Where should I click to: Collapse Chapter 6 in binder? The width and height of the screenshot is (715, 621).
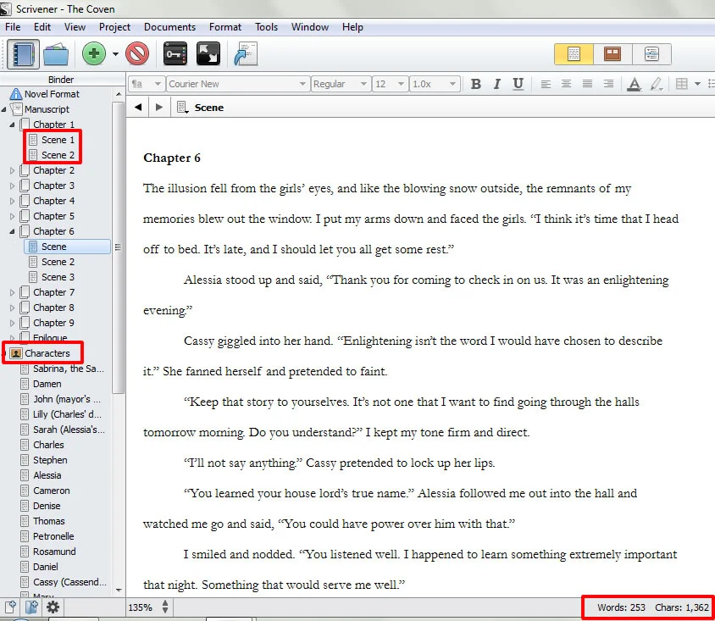pos(13,231)
